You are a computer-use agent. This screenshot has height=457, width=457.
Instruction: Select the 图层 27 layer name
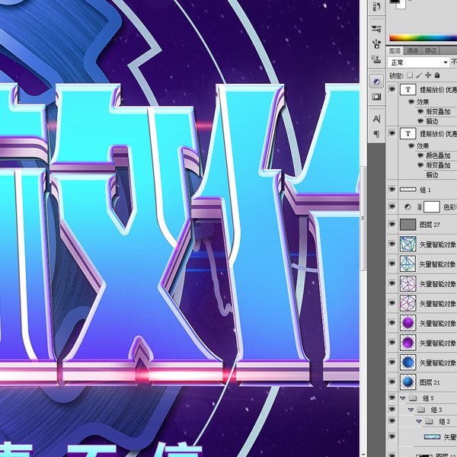click(x=430, y=225)
